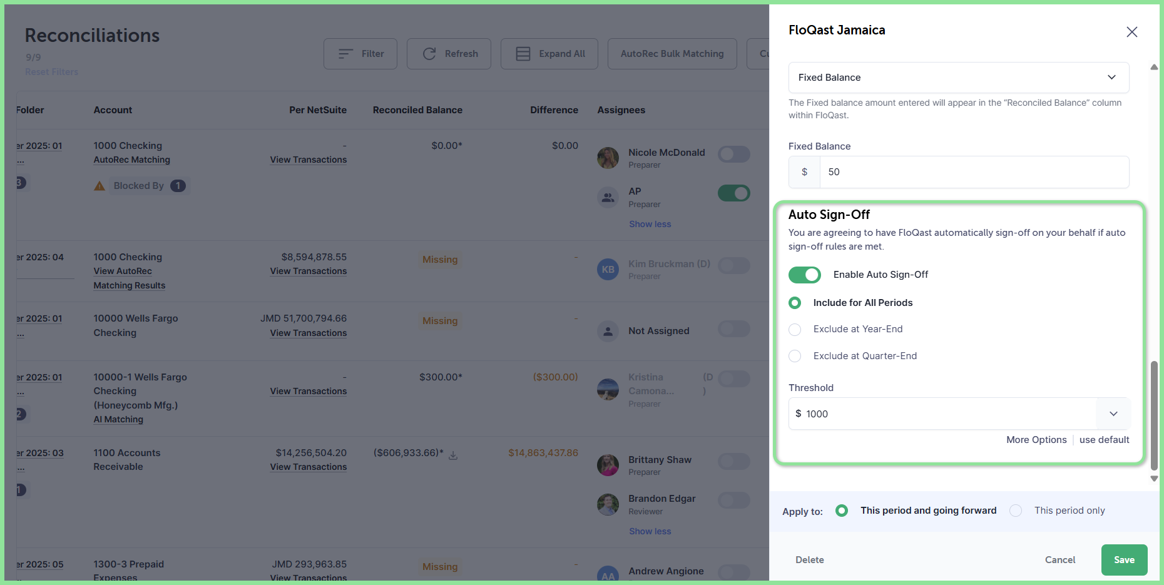Close the FloQast Jamaica panel
Viewport: 1164px width, 585px height.
(1131, 32)
